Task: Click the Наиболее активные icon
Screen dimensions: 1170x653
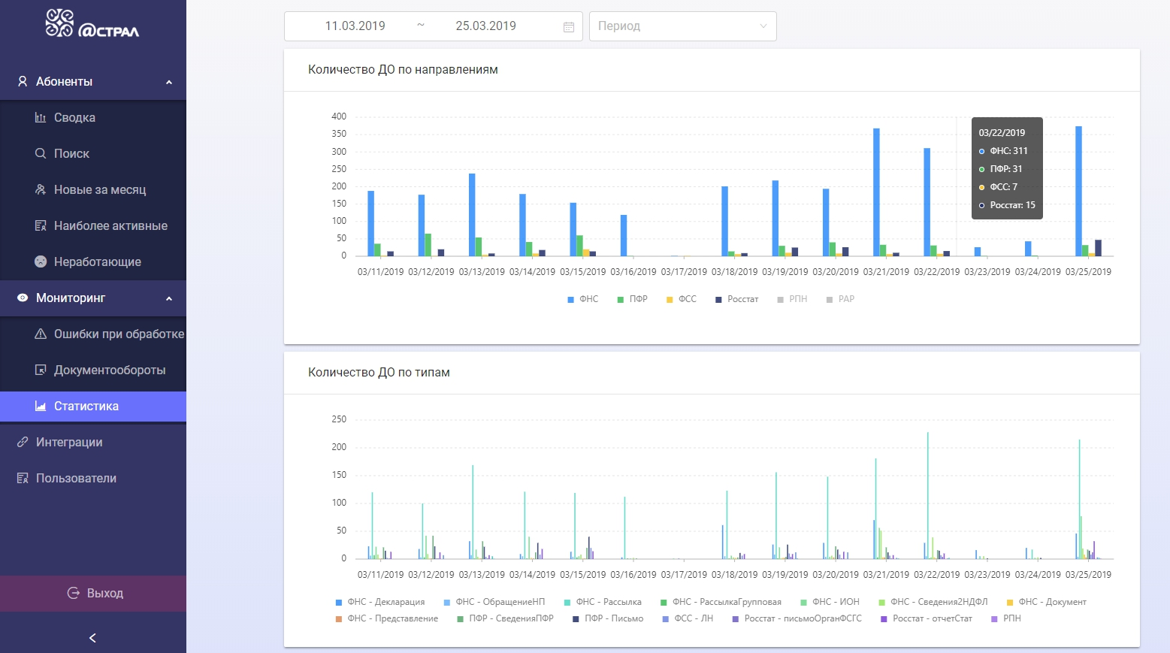Action: (x=41, y=225)
